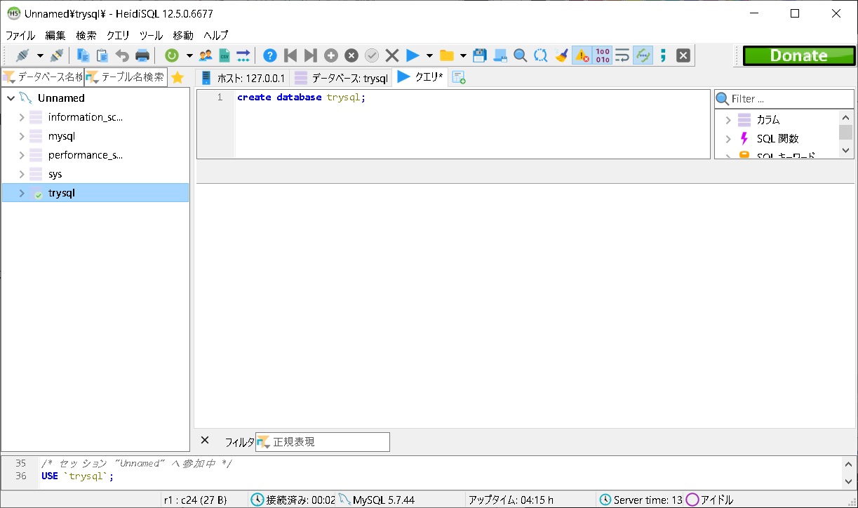Click the Save floppy disk icon

(480, 55)
